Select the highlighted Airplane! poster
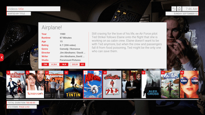205x115 pixels. point(93,84)
